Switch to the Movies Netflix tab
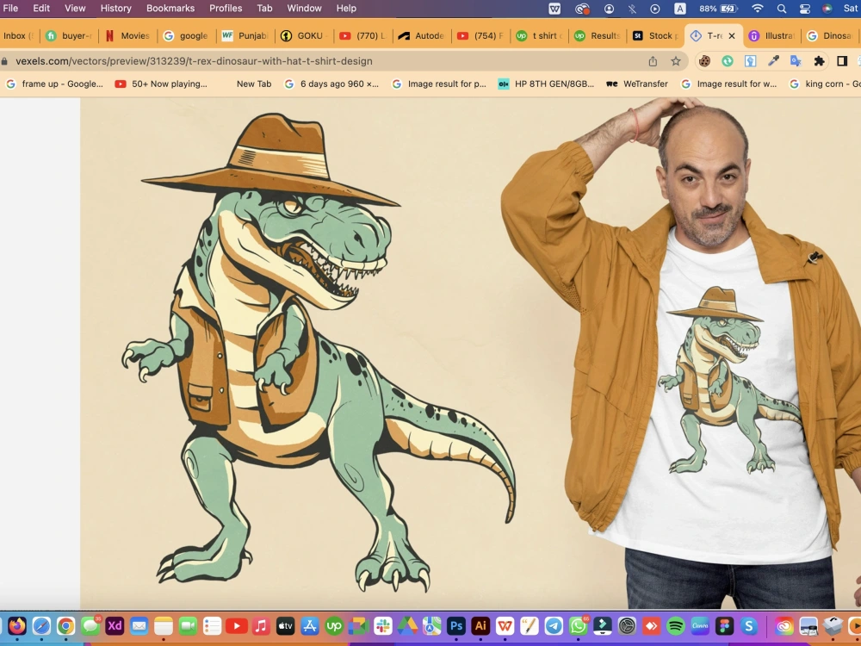 click(x=129, y=35)
